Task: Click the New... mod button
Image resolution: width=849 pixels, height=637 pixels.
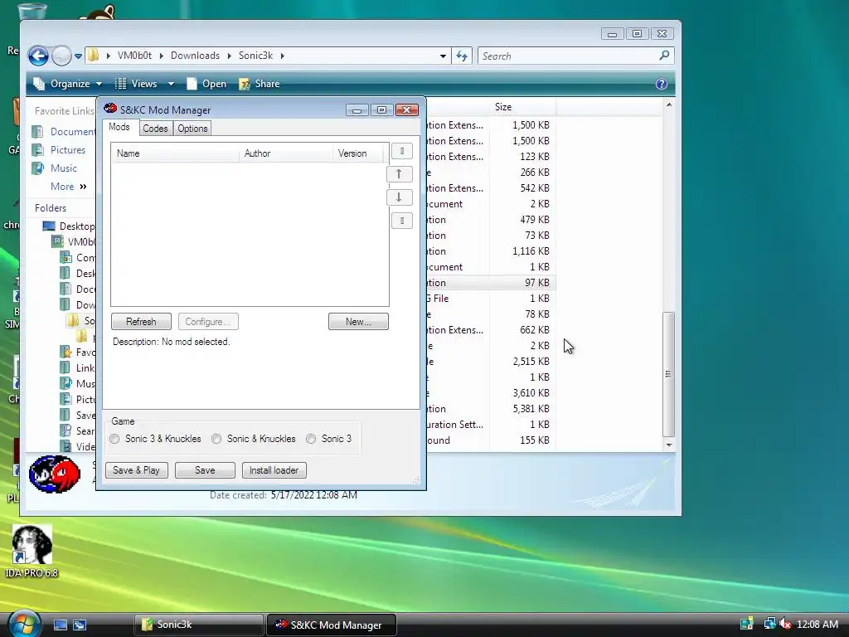Action: tap(358, 322)
